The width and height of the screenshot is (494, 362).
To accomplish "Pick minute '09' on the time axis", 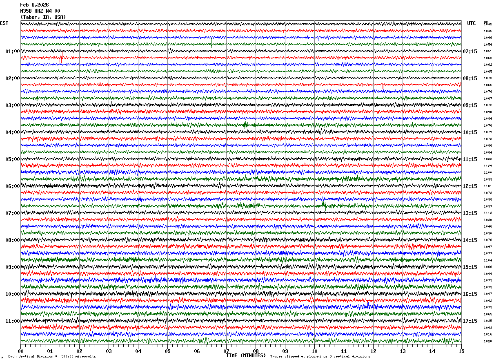I will 285,351.
